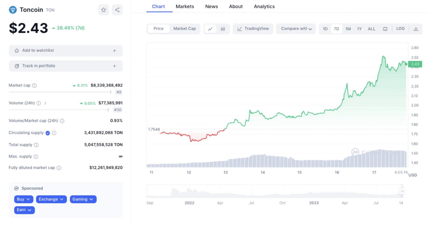Click info icon next to Volume/Market cap (24h)
This screenshot has width=431, height=228.
[x=62, y=121]
